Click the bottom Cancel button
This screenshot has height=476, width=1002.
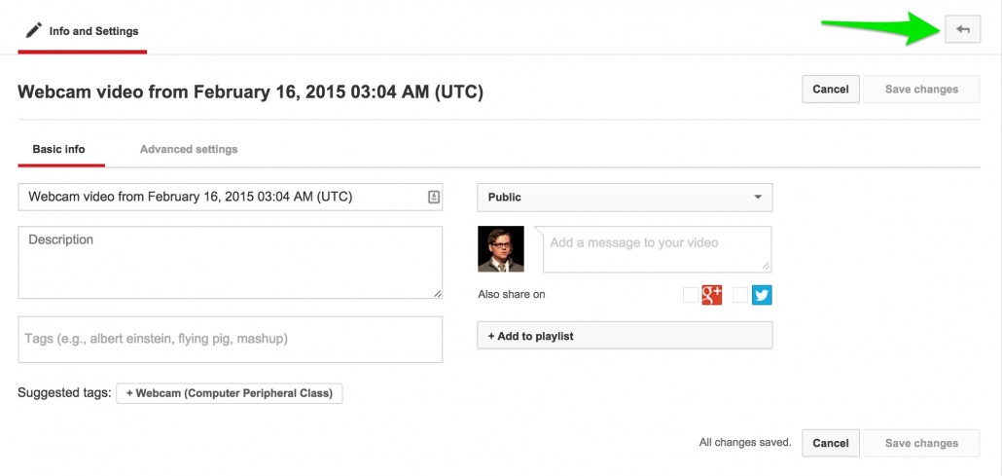831,443
